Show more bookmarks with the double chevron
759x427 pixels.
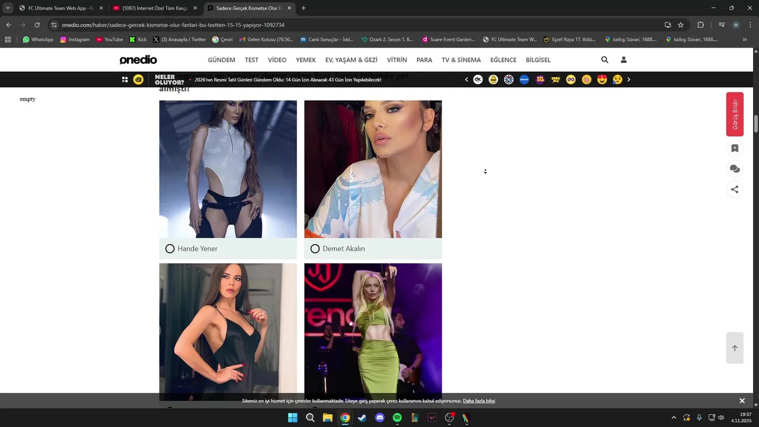pos(745,40)
